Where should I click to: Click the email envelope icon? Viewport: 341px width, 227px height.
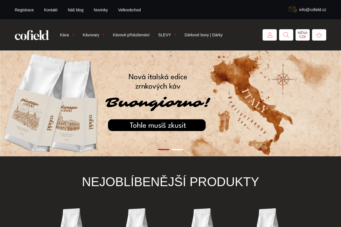[x=293, y=10]
